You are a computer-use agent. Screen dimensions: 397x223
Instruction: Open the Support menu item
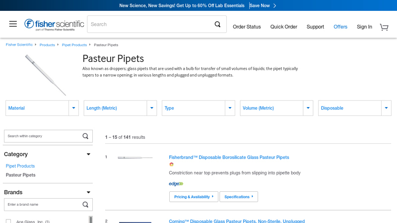315,27
